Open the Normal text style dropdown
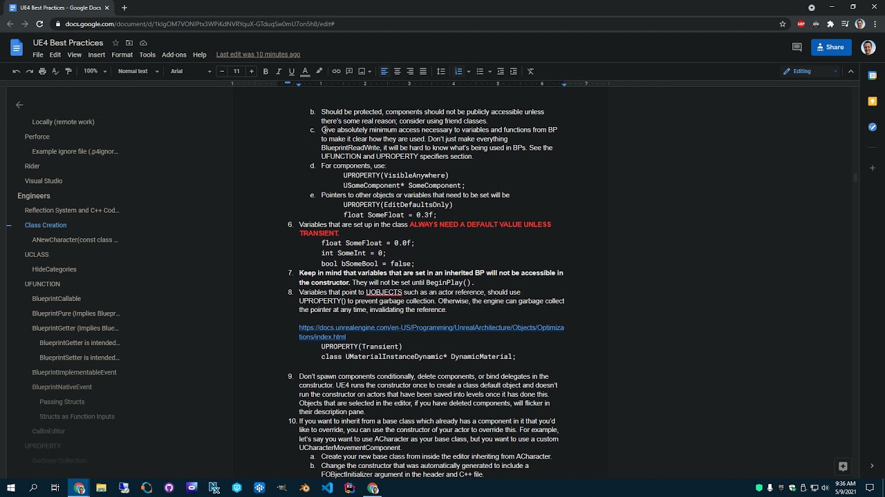 pyautogui.click(x=138, y=71)
